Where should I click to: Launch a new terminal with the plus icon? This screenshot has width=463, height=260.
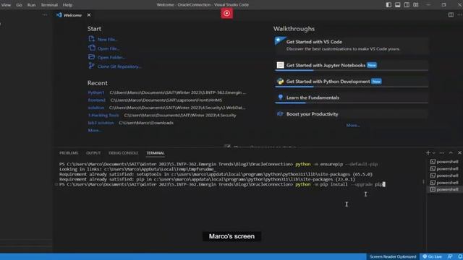pos(428,152)
